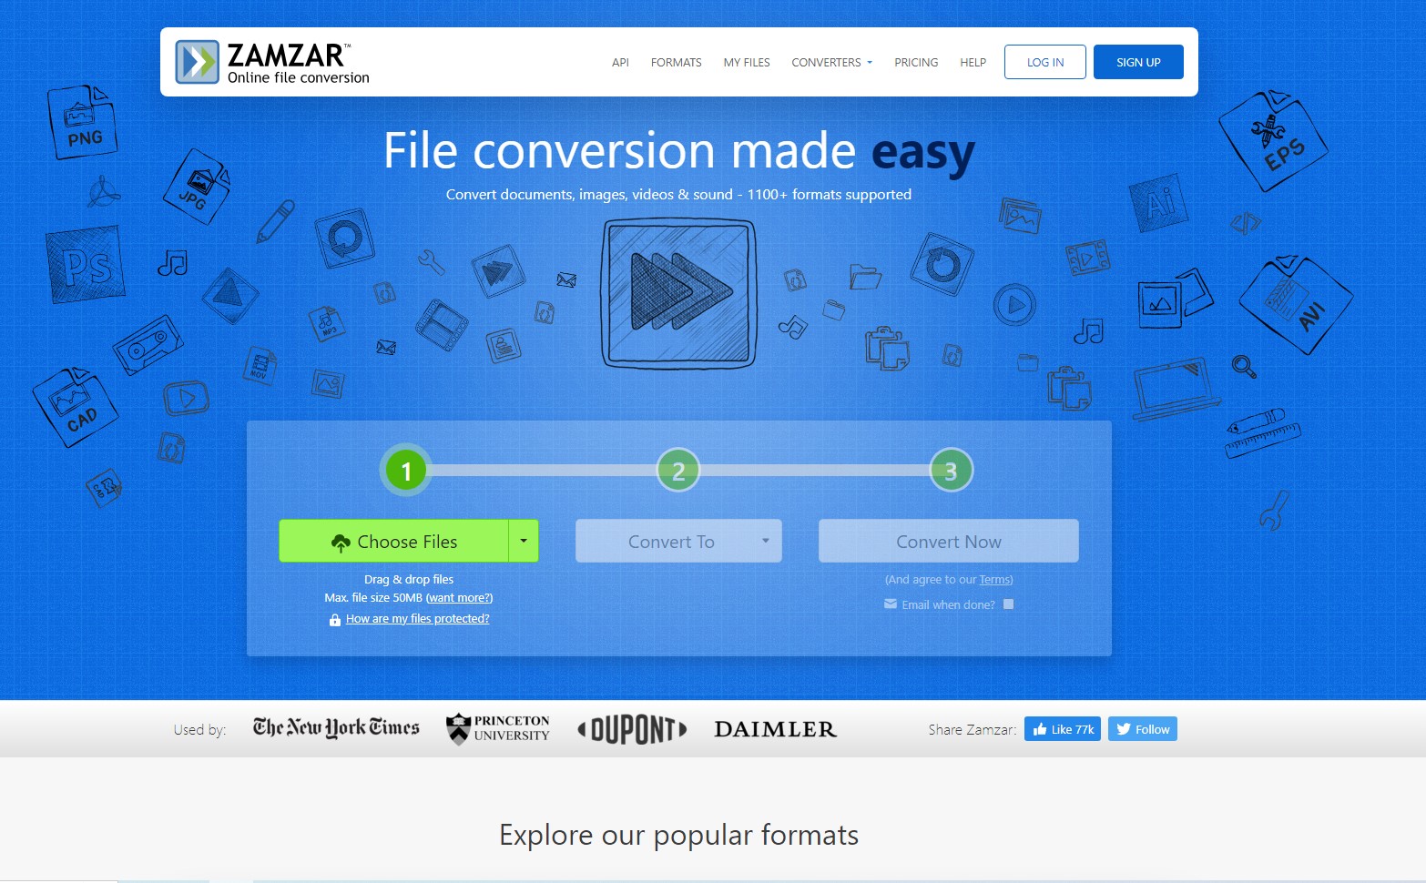Open the HELP page
Screen dimensions: 1426x883
(973, 63)
